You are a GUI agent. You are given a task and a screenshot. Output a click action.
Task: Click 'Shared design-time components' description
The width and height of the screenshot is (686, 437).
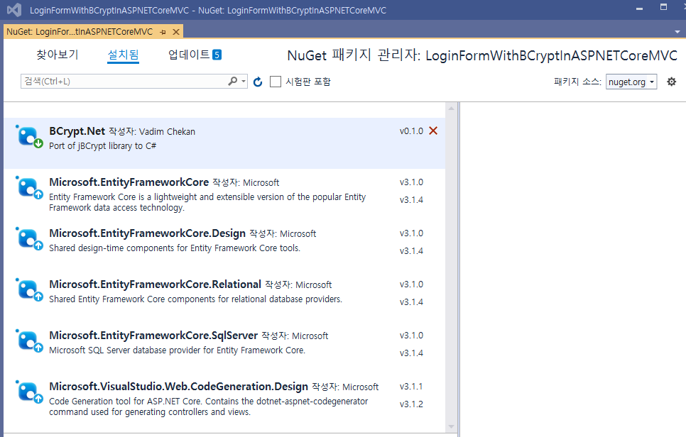[175, 248]
